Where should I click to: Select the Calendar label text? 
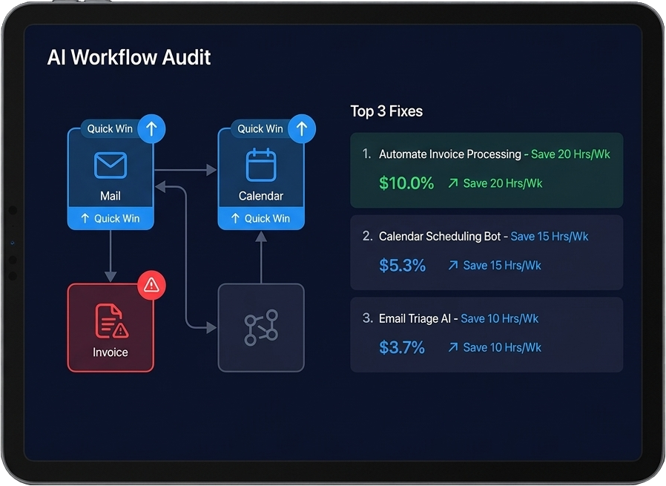coord(261,196)
